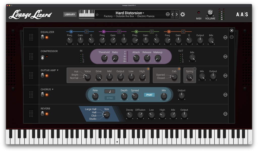Screen dimensions: 258x152
Task: Click the chorus note sync value box
Action: pyautogui.click(x=110, y=91)
